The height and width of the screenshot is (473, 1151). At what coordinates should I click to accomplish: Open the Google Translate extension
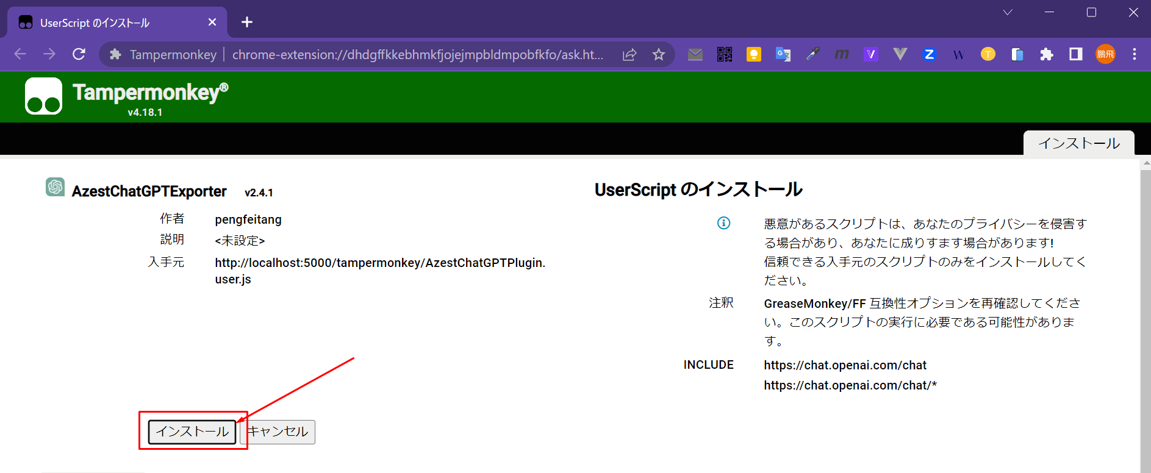783,54
